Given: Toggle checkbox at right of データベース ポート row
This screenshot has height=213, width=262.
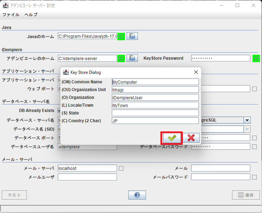Looking at the screenshot, I should [255, 138].
